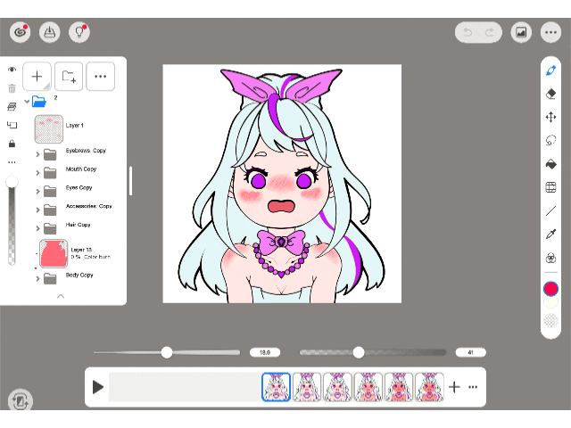
Task: Click the brush size value 18.9
Action: [265, 352]
